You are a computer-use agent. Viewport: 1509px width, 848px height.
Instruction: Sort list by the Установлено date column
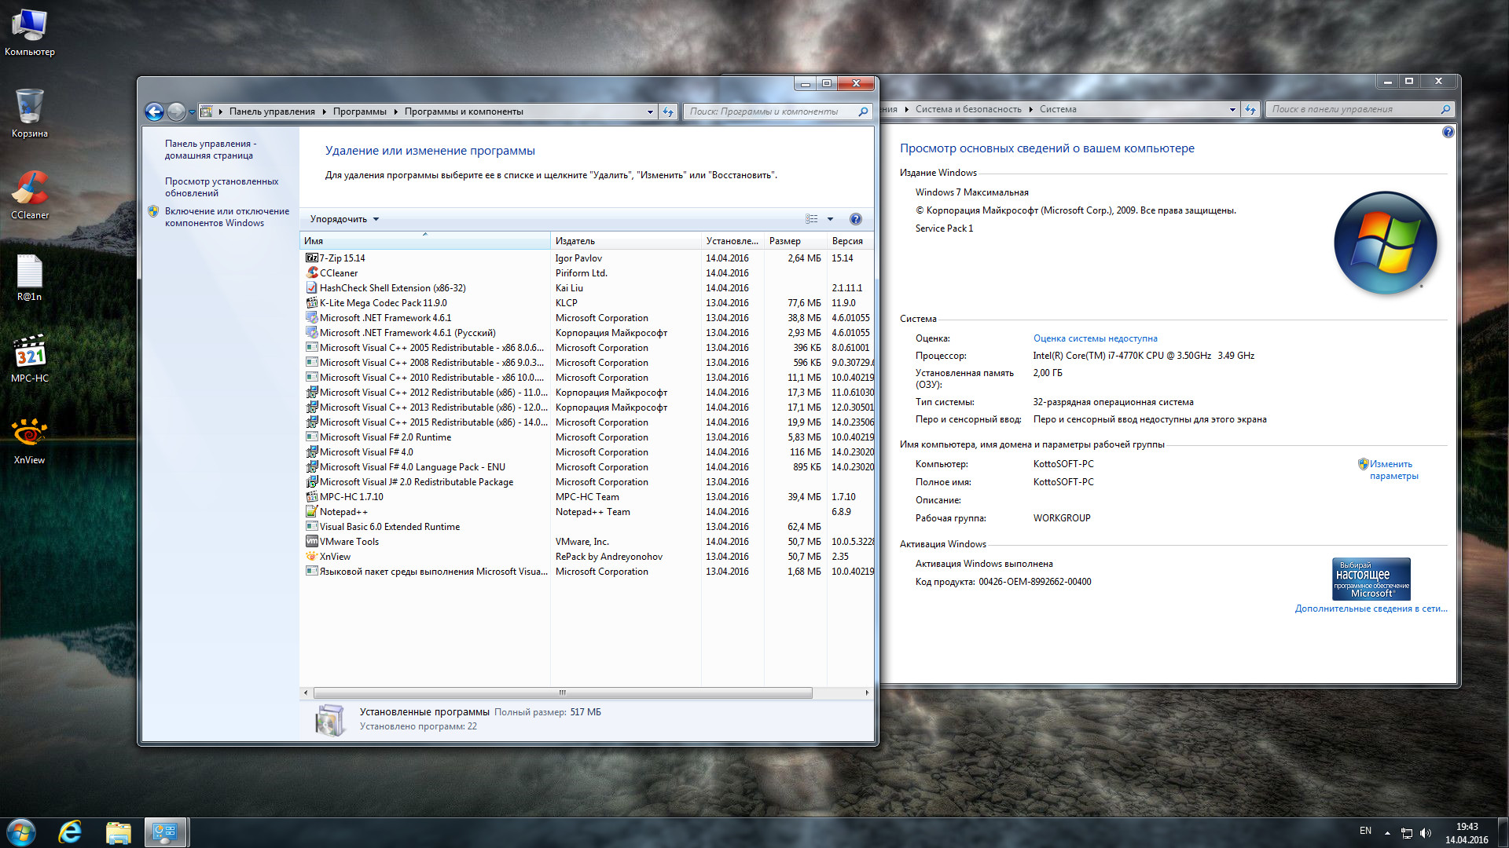[732, 240]
